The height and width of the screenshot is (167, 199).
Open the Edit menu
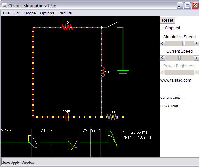coord(17,13)
